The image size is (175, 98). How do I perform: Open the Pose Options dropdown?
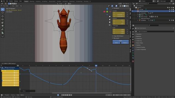click(126, 4)
